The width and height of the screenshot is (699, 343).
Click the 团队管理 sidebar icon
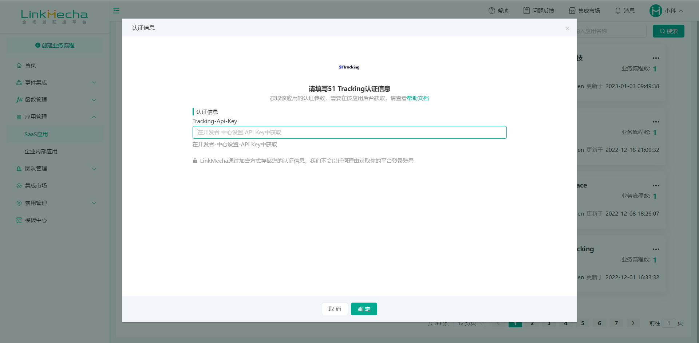tap(19, 169)
